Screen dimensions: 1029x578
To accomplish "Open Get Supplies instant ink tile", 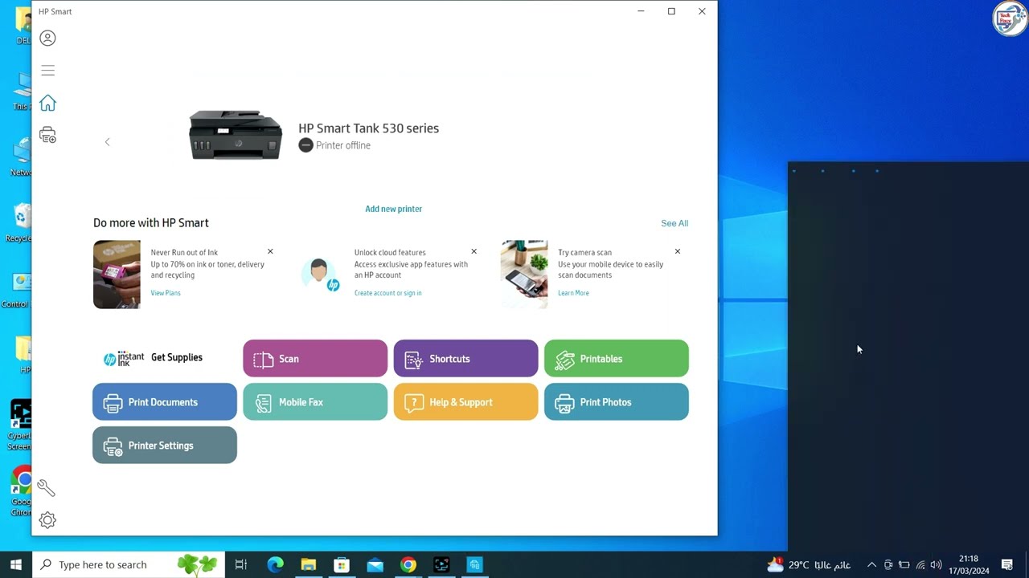I will [x=165, y=358].
